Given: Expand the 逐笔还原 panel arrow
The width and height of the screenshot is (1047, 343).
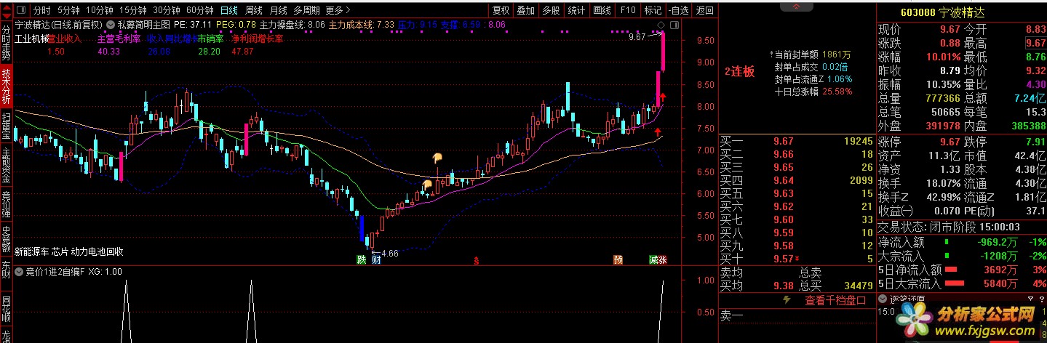Looking at the screenshot, I should pos(884,299).
